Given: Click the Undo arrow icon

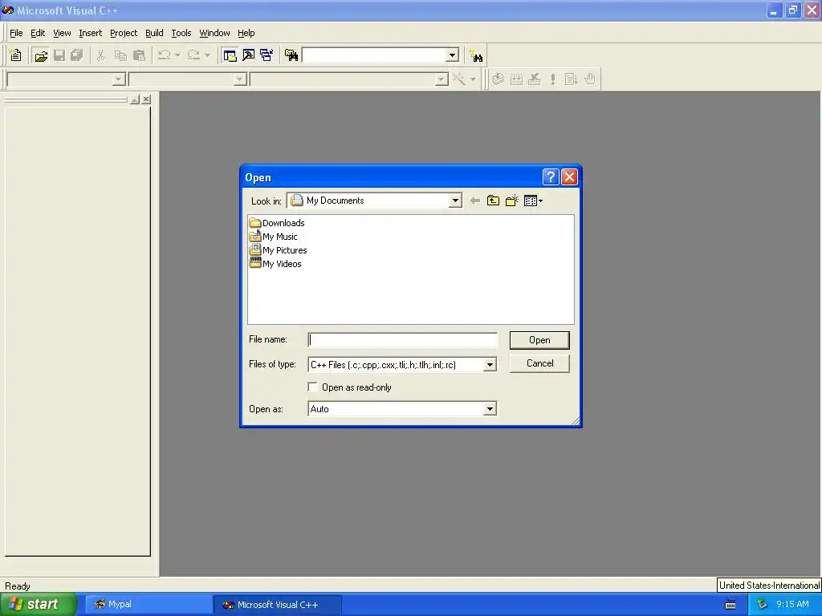Looking at the screenshot, I should pos(165,55).
